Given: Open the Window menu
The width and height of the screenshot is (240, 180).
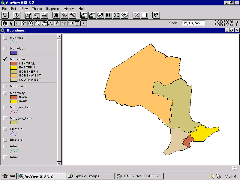Looking at the screenshot, I should 68,9.
